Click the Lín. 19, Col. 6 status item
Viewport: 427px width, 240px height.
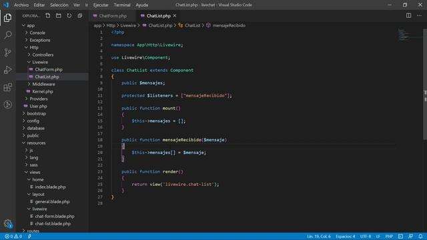pos(319,237)
